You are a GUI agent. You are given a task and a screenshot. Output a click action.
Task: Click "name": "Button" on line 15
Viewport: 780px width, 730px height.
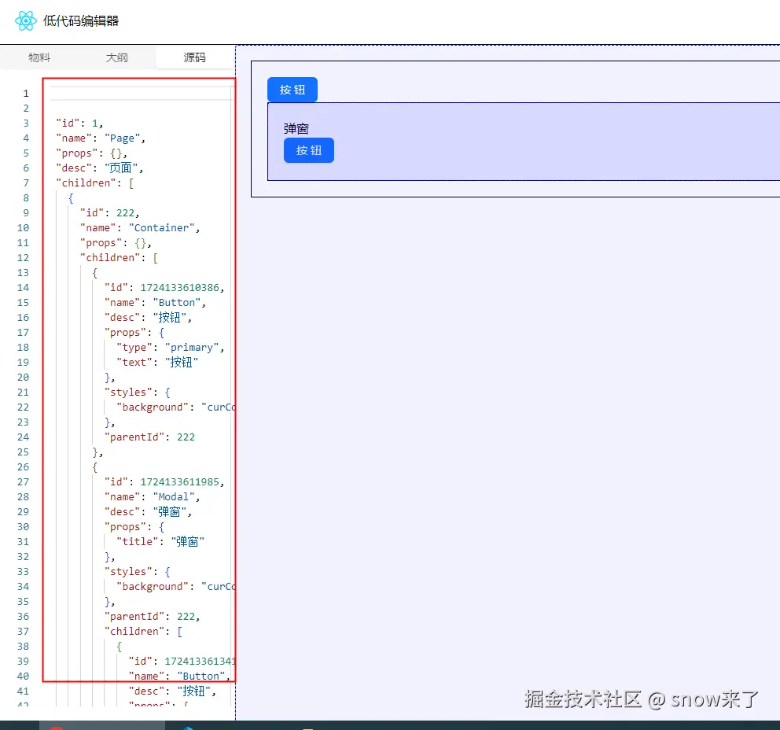pos(155,303)
